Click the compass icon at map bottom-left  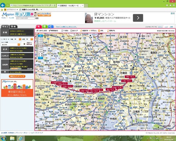pos(38,125)
